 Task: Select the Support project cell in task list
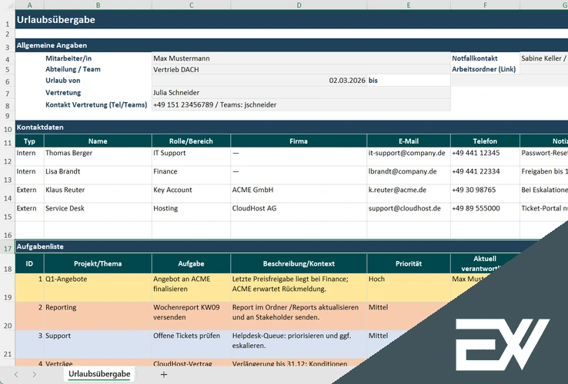98,344
